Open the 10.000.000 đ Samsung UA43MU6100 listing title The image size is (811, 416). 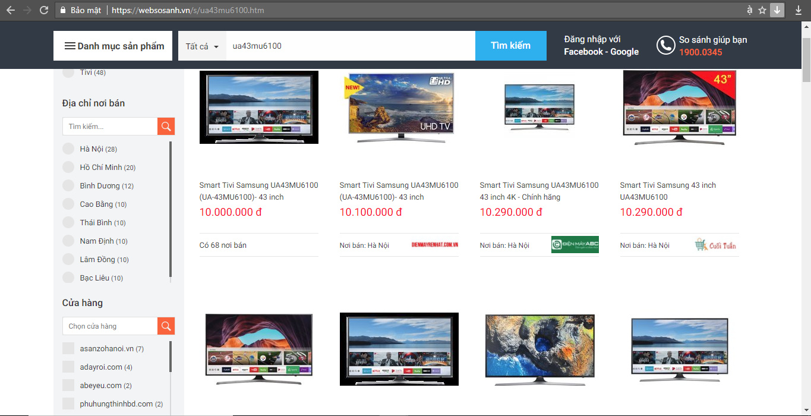coord(258,191)
